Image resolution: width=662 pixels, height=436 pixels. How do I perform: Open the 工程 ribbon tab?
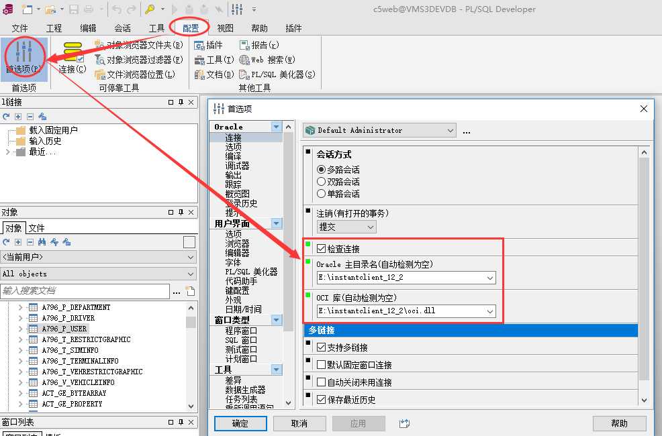[54, 28]
